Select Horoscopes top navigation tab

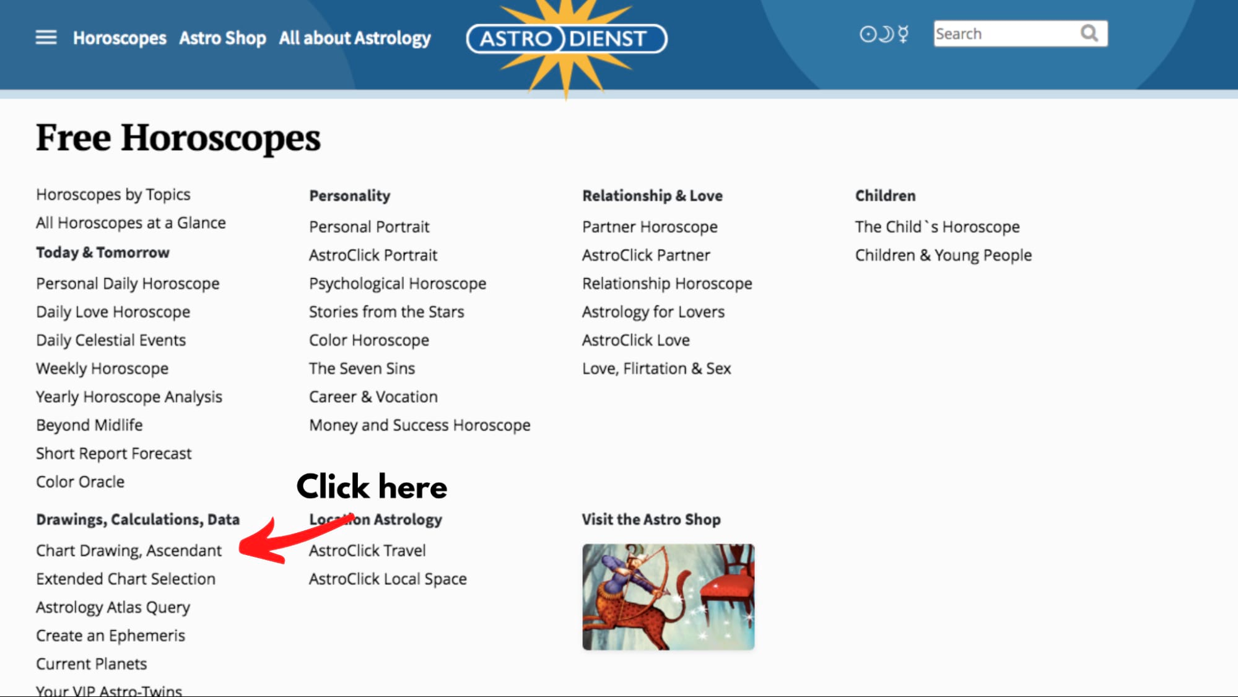pos(119,37)
